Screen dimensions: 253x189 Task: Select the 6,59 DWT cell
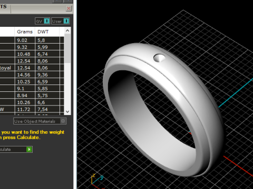47,82
